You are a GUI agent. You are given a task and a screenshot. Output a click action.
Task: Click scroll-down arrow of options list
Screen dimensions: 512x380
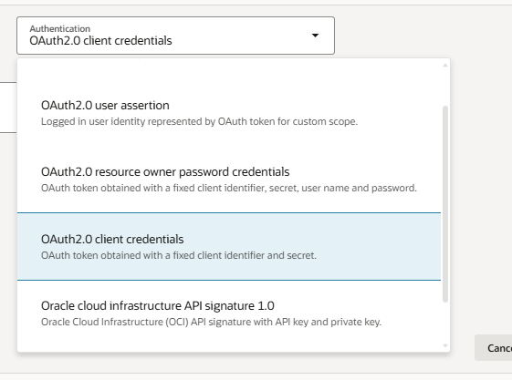pyautogui.click(x=445, y=345)
